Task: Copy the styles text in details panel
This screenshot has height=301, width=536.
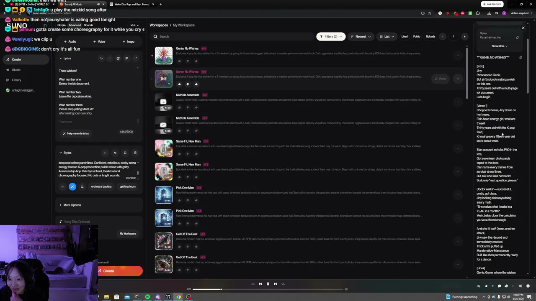Action: pyautogui.click(x=517, y=38)
